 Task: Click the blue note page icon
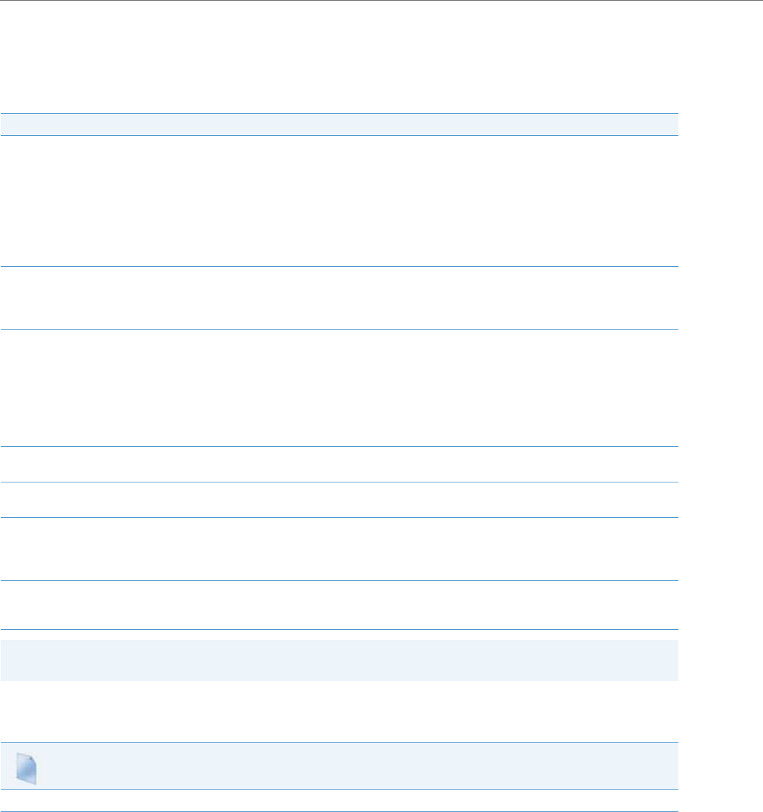pos(27,768)
